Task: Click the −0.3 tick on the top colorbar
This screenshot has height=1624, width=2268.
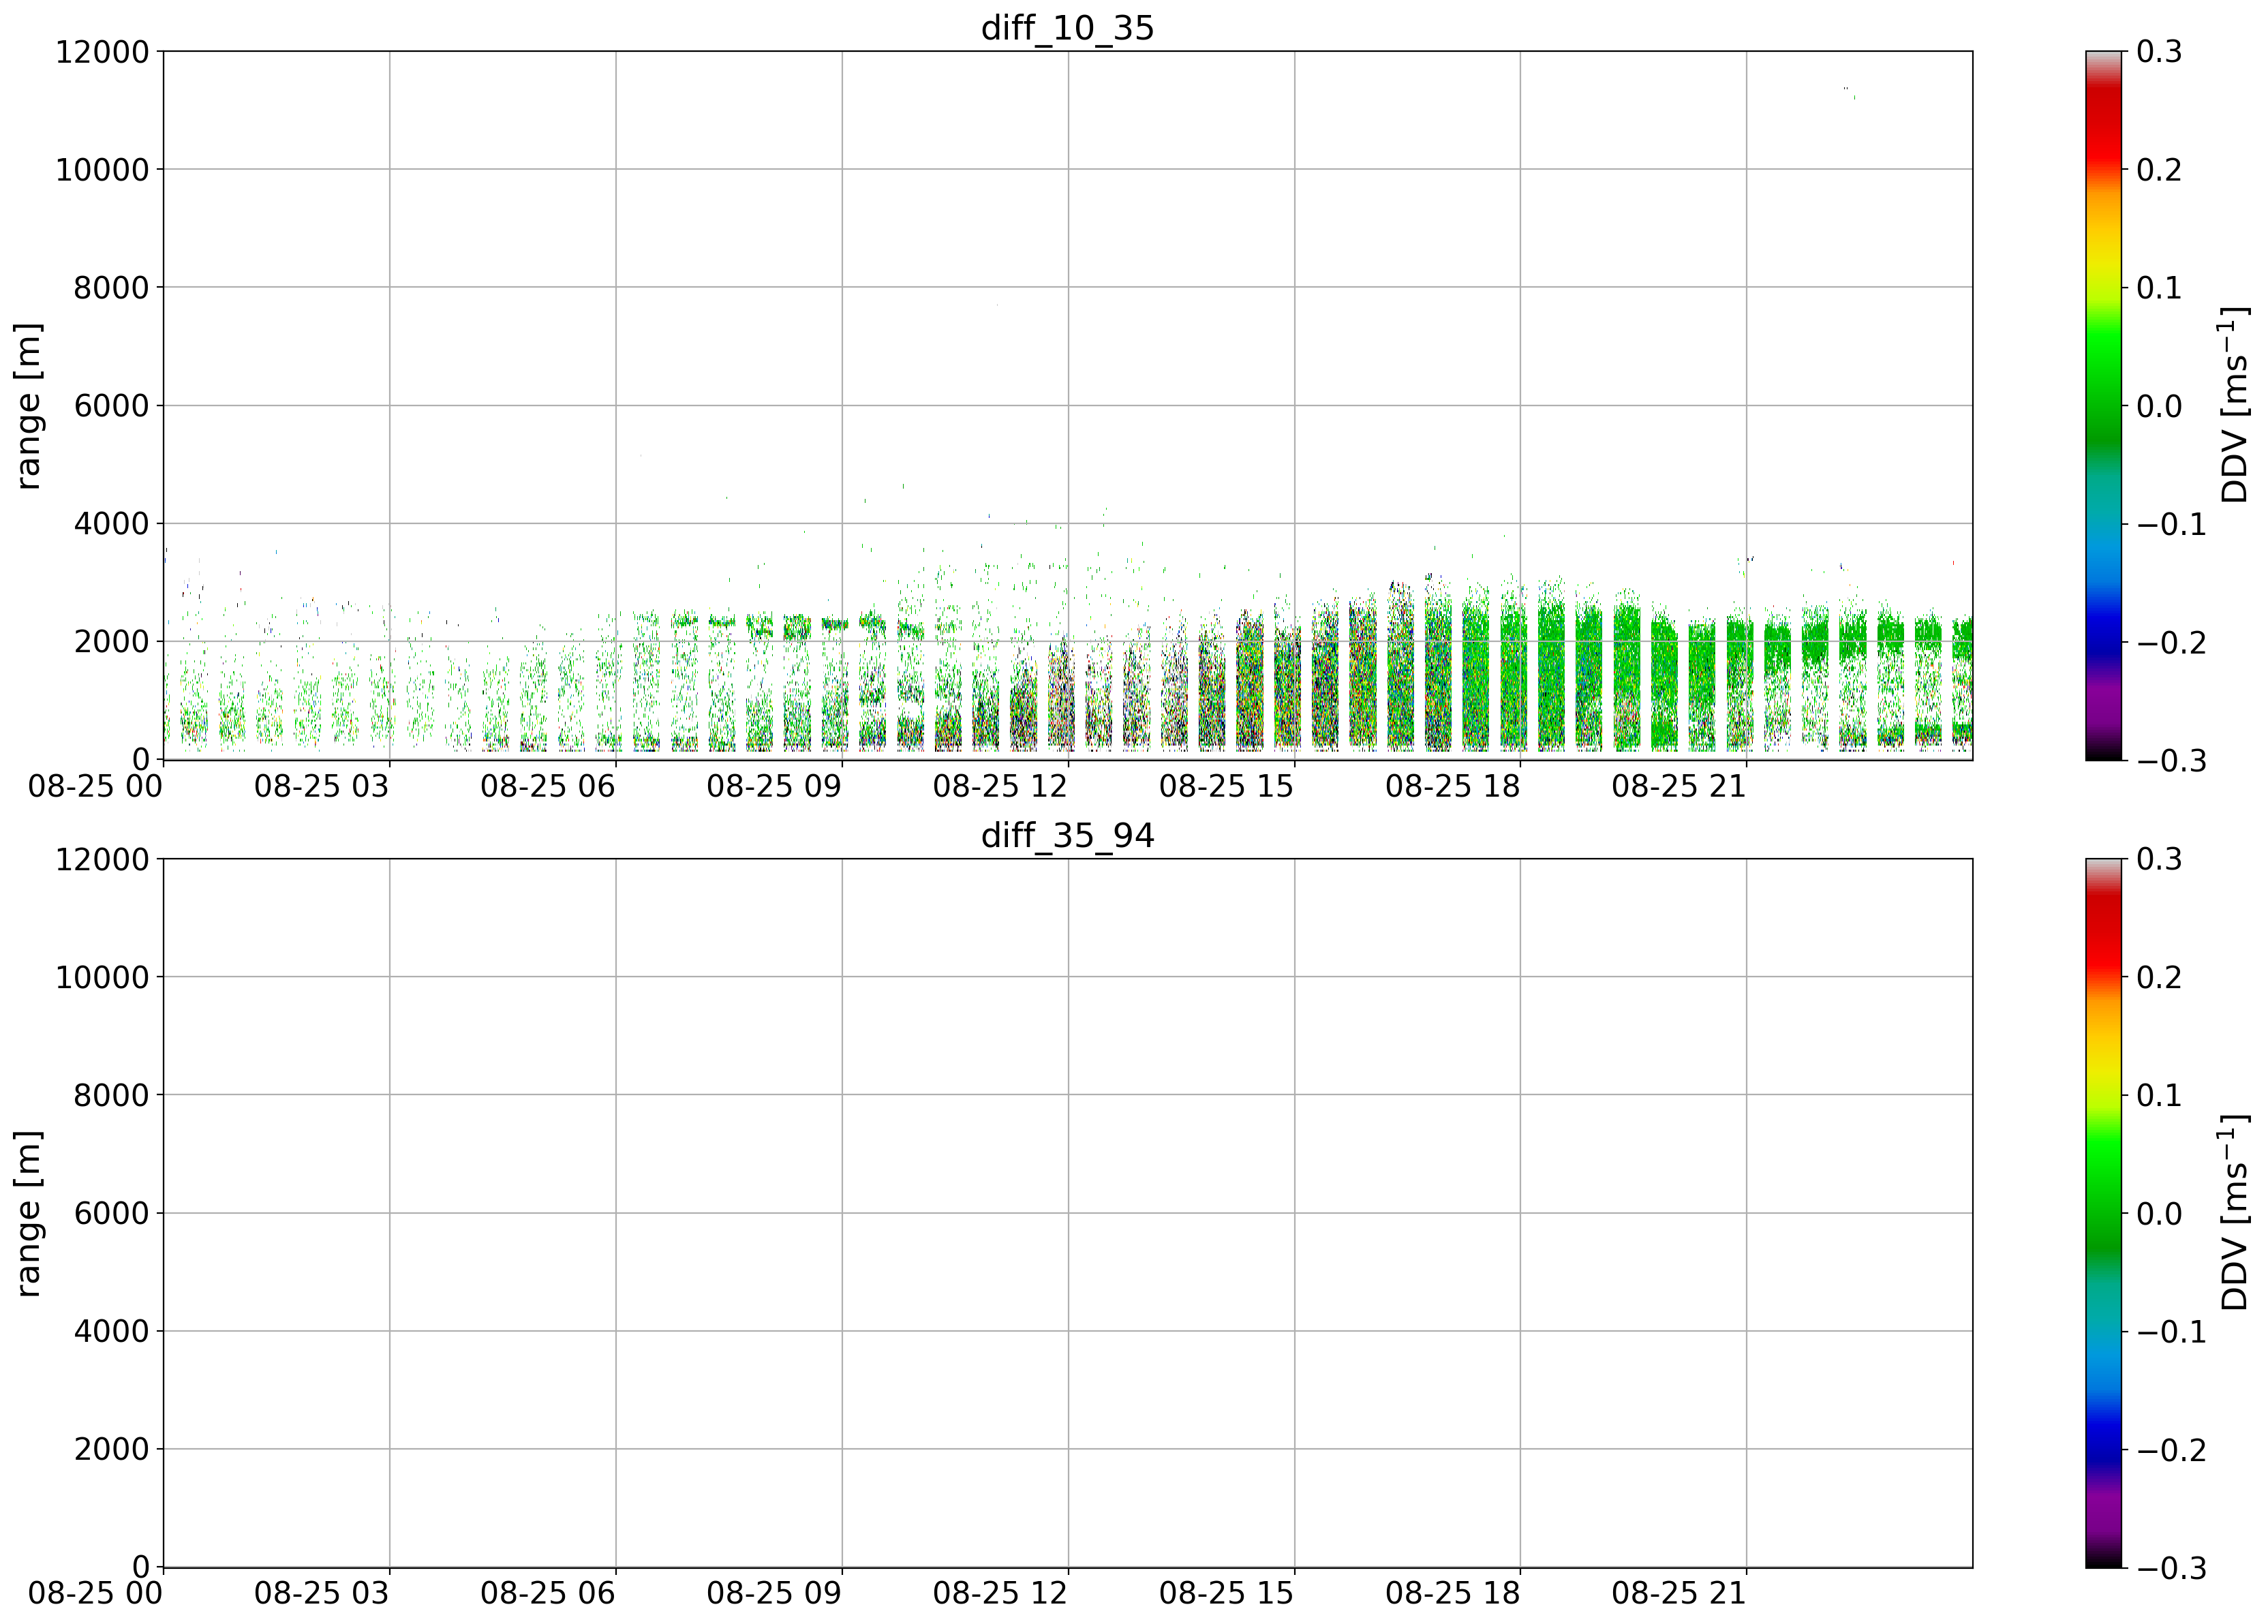Action: point(2172,760)
